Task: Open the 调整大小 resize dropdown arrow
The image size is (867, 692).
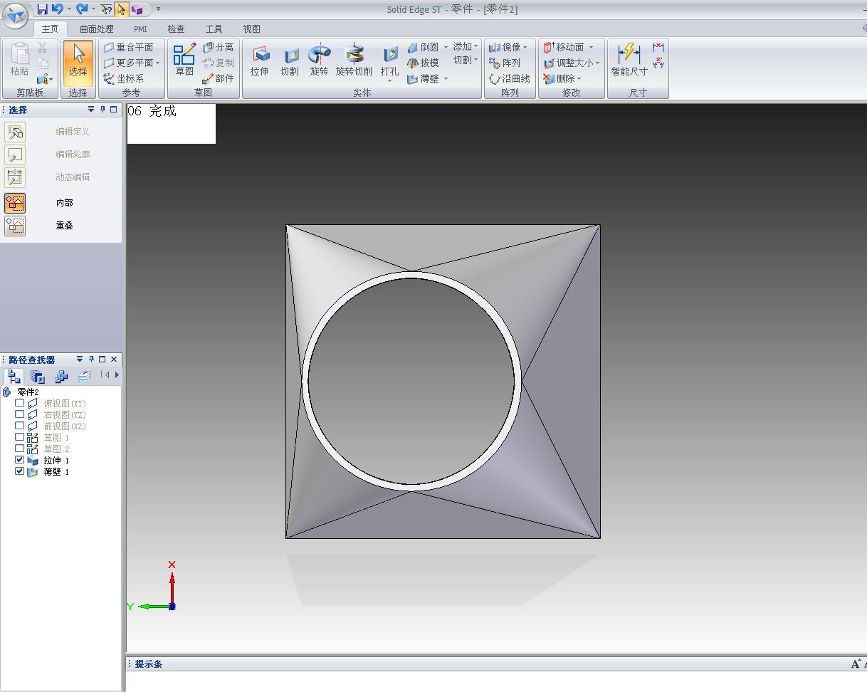Action: pyautogui.click(x=597, y=63)
